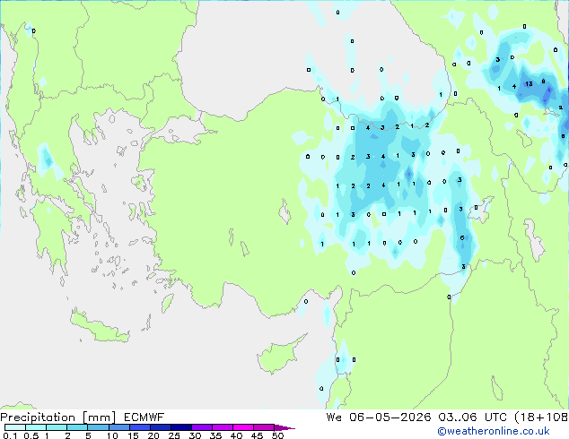Click the "(18+108" forecast run text

[541, 417]
